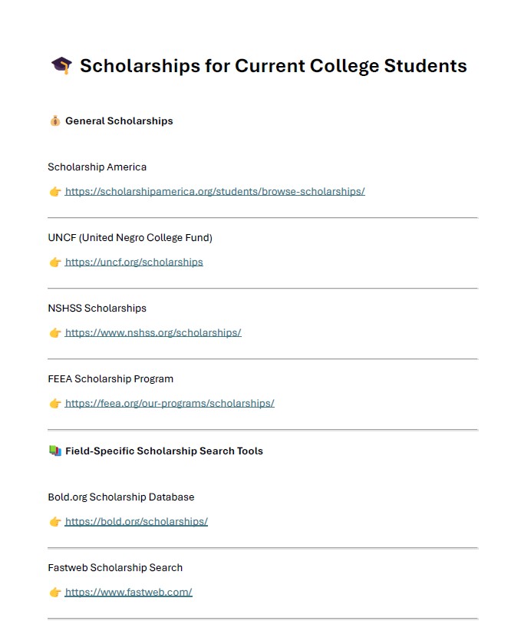This screenshot has height=644, width=521.
Task: Click the UNCF (United Negro College Fund) text
Action: [x=130, y=238]
